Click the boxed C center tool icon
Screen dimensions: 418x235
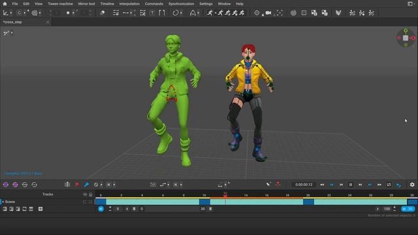click(19, 13)
